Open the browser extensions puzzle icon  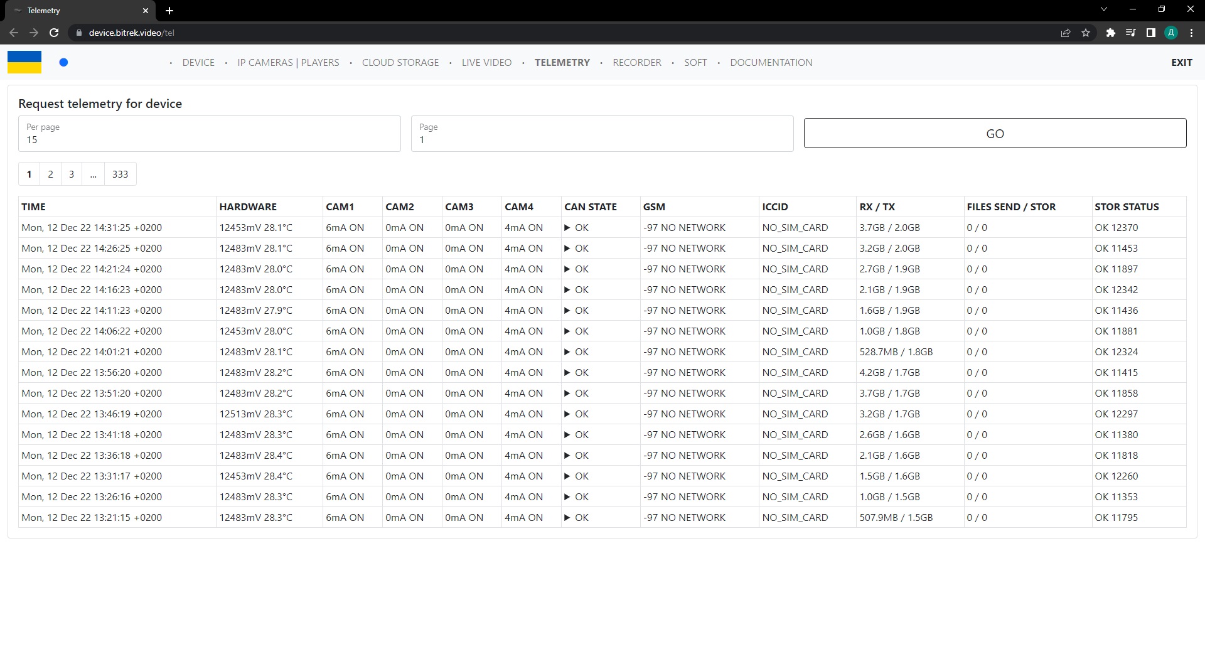tap(1110, 33)
